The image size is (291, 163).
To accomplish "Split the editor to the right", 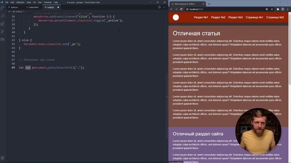I will 159,7.
